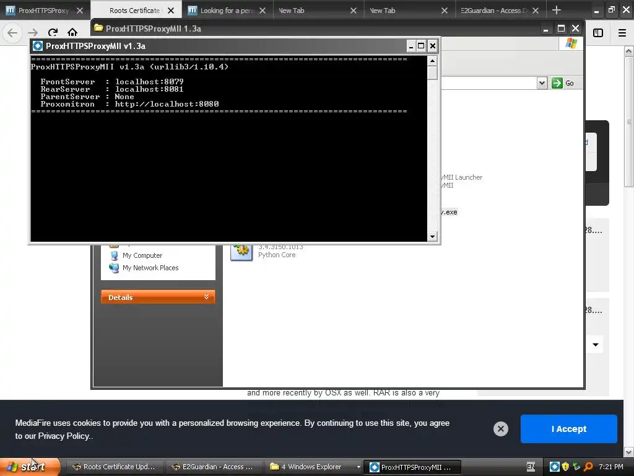This screenshot has height=476, width=634.
Task: Click the EN language indicator
Action: tap(531, 467)
